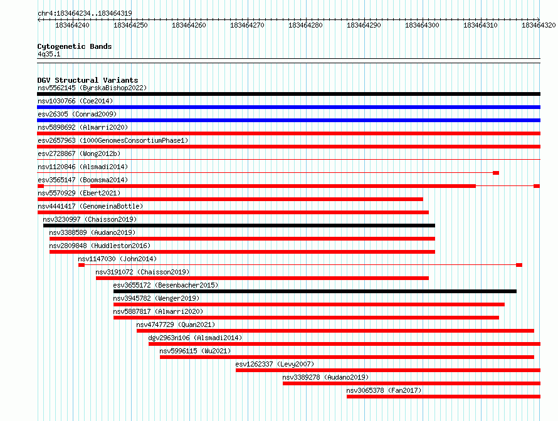Image resolution: width=558 pixels, height=421 pixels.
Task: Open the nsv1030766 (Coe2014) variant label
Action: point(75,101)
